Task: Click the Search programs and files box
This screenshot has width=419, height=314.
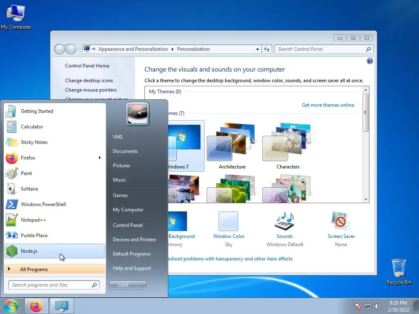Action: [x=54, y=285]
